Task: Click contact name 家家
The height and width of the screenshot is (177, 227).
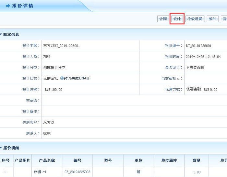Action: 47,133
